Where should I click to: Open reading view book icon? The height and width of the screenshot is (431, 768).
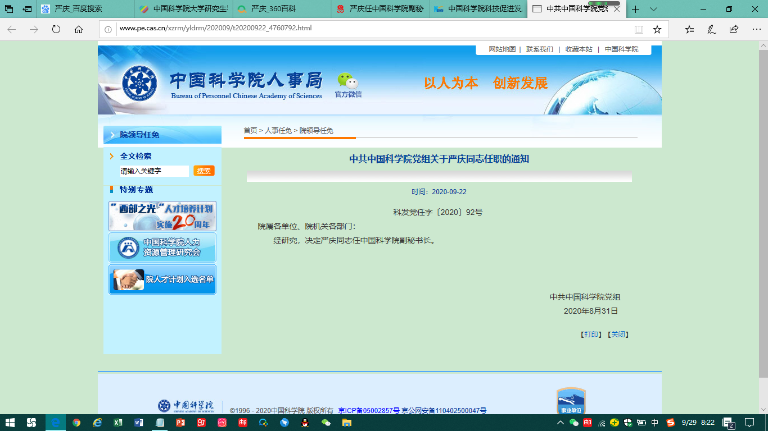click(x=639, y=29)
